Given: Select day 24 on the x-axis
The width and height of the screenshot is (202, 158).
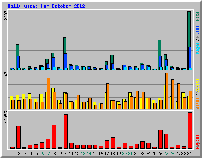Looking at the screenshot, I should click(x=148, y=154).
